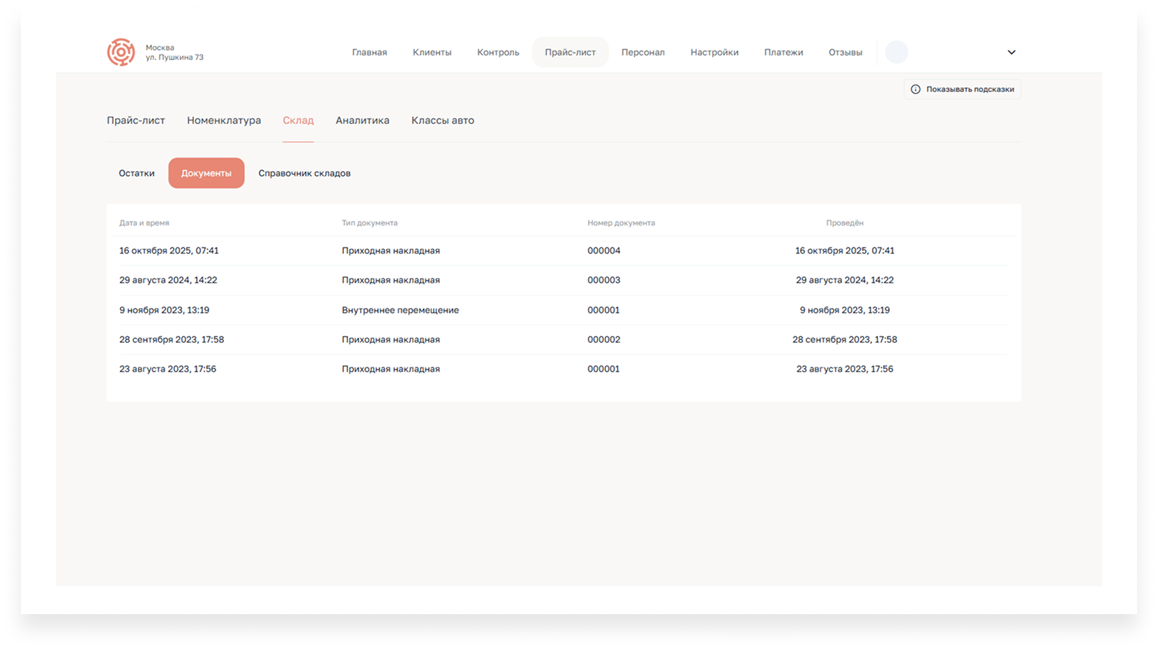1158x649 pixels.
Task: Select the Документы button
Action: click(206, 173)
